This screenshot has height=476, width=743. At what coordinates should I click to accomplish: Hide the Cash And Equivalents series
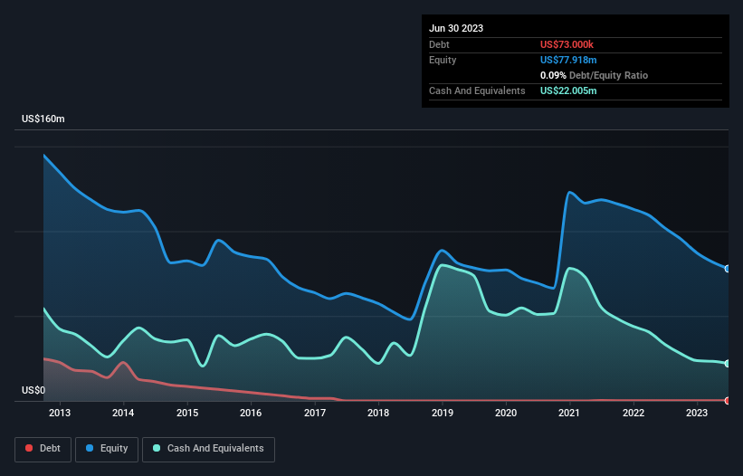(208, 449)
